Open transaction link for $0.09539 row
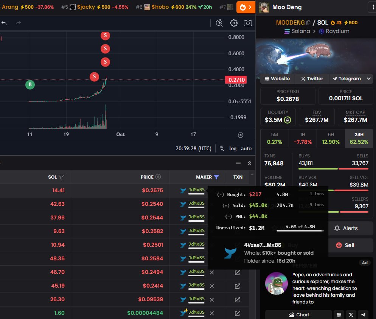The width and height of the screenshot is (376, 319). click(238, 300)
